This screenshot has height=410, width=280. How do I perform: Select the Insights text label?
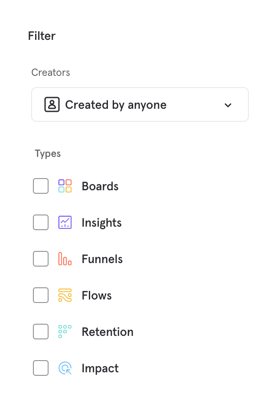click(x=101, y=223)
